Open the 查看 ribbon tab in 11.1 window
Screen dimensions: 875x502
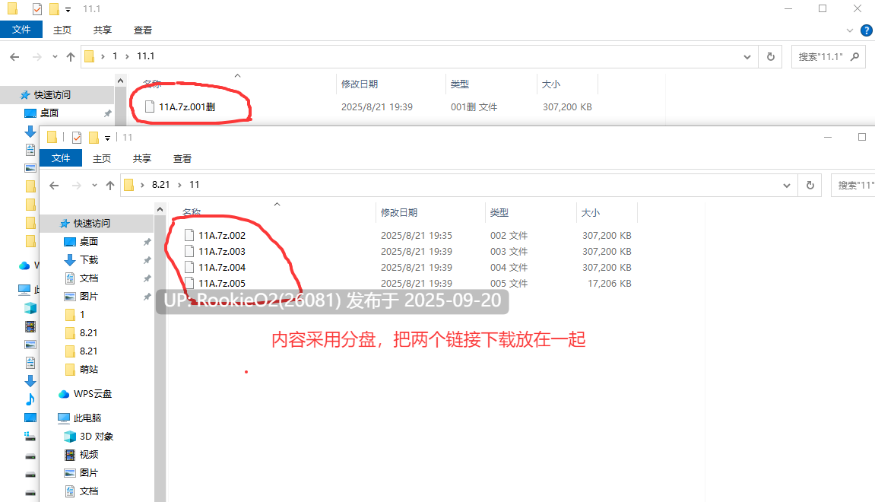(142, 30)
